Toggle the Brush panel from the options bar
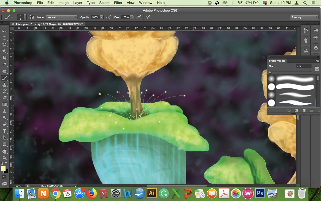 [x=32, y=17]
